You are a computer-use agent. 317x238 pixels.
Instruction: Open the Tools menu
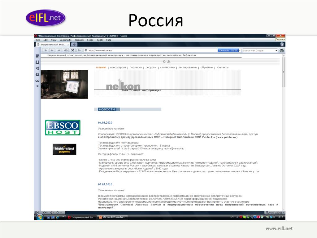click(100, 40)
